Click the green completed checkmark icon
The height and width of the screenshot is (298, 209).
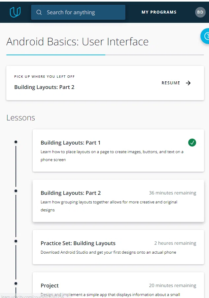(192, 143)
